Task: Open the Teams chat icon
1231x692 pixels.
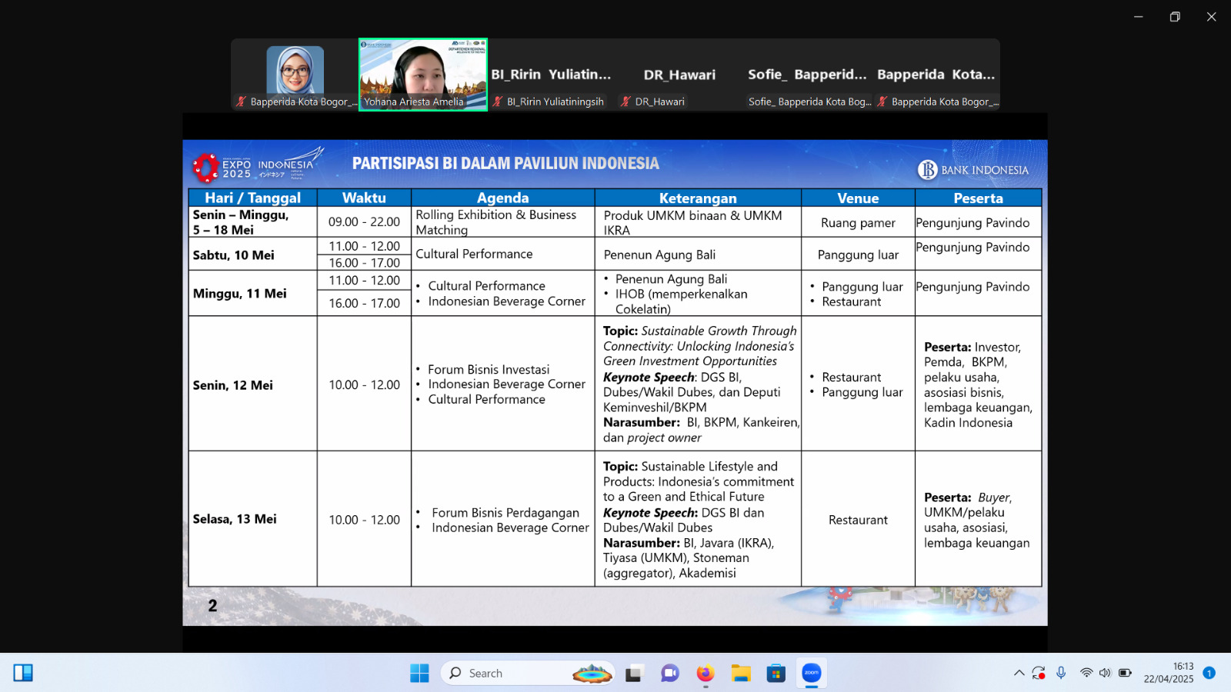Action: [669, 674]
